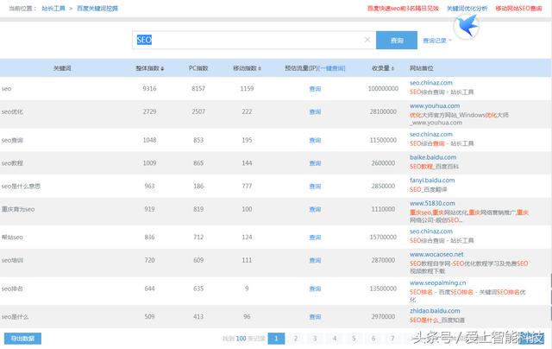Click 查询 traffic link in the seo查询 row
Viewport: 552px width, 349px height.
[x=315, y=140]
